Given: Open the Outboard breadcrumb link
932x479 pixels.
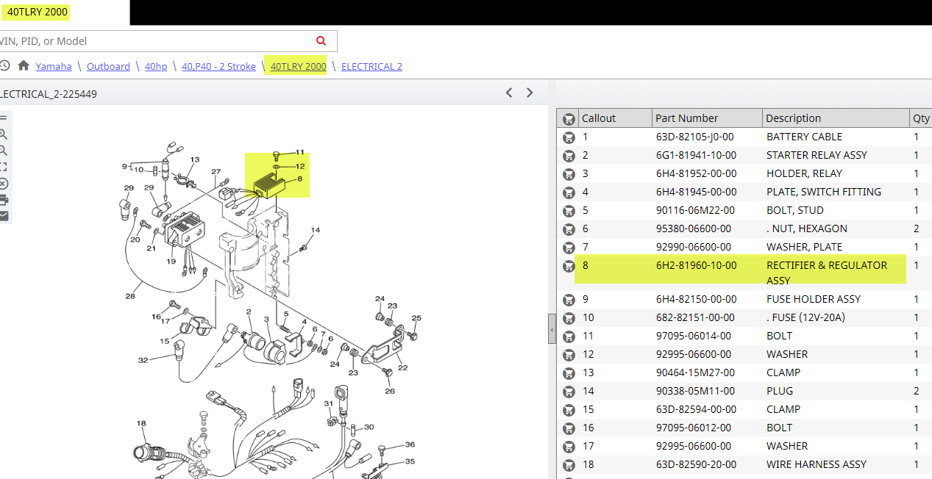Looking at the screenshot, I should 108,66.
